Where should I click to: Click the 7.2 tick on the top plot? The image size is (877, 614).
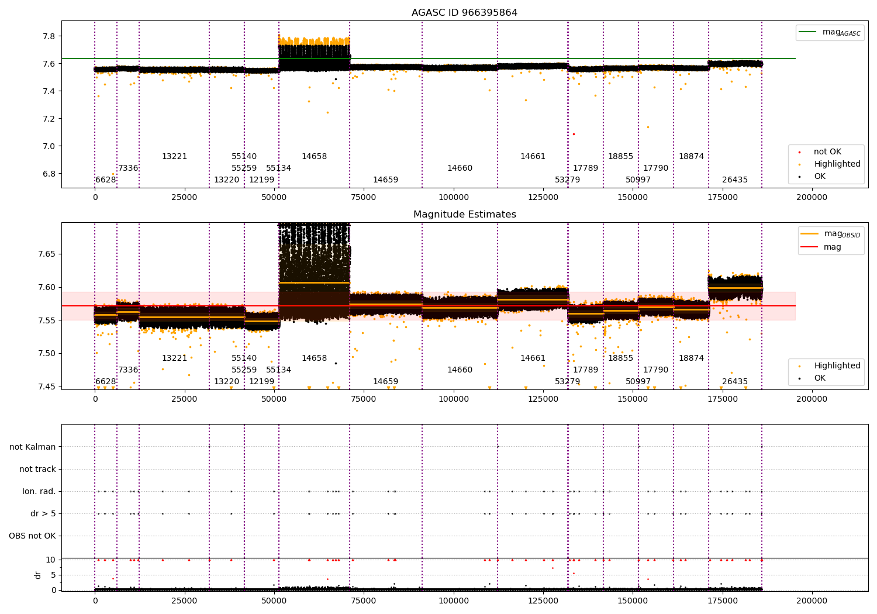(49, 119)
